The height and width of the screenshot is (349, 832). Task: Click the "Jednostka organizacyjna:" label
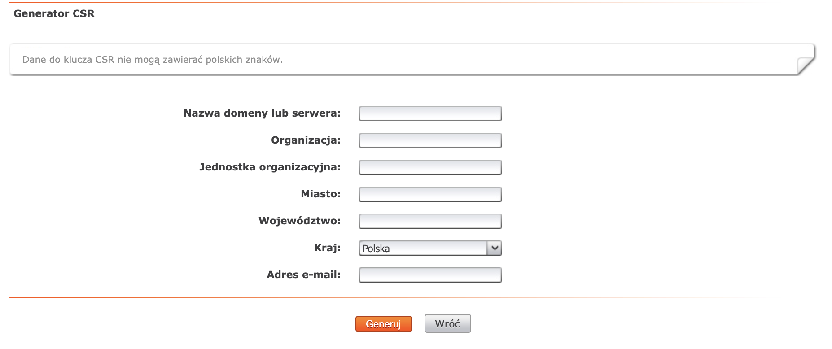[270, 167]
